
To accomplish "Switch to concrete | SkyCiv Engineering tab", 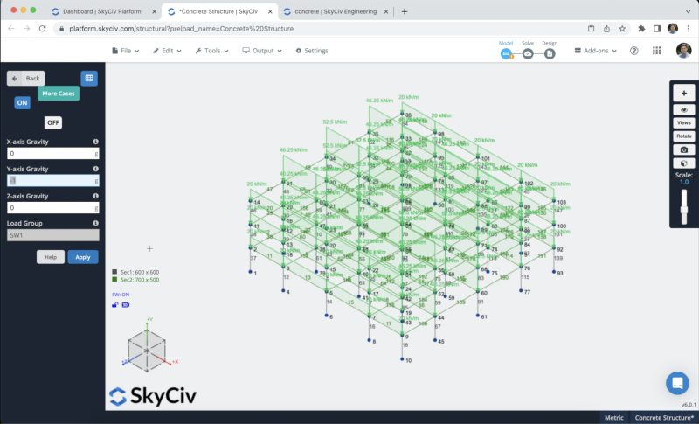I will point(336,11).
